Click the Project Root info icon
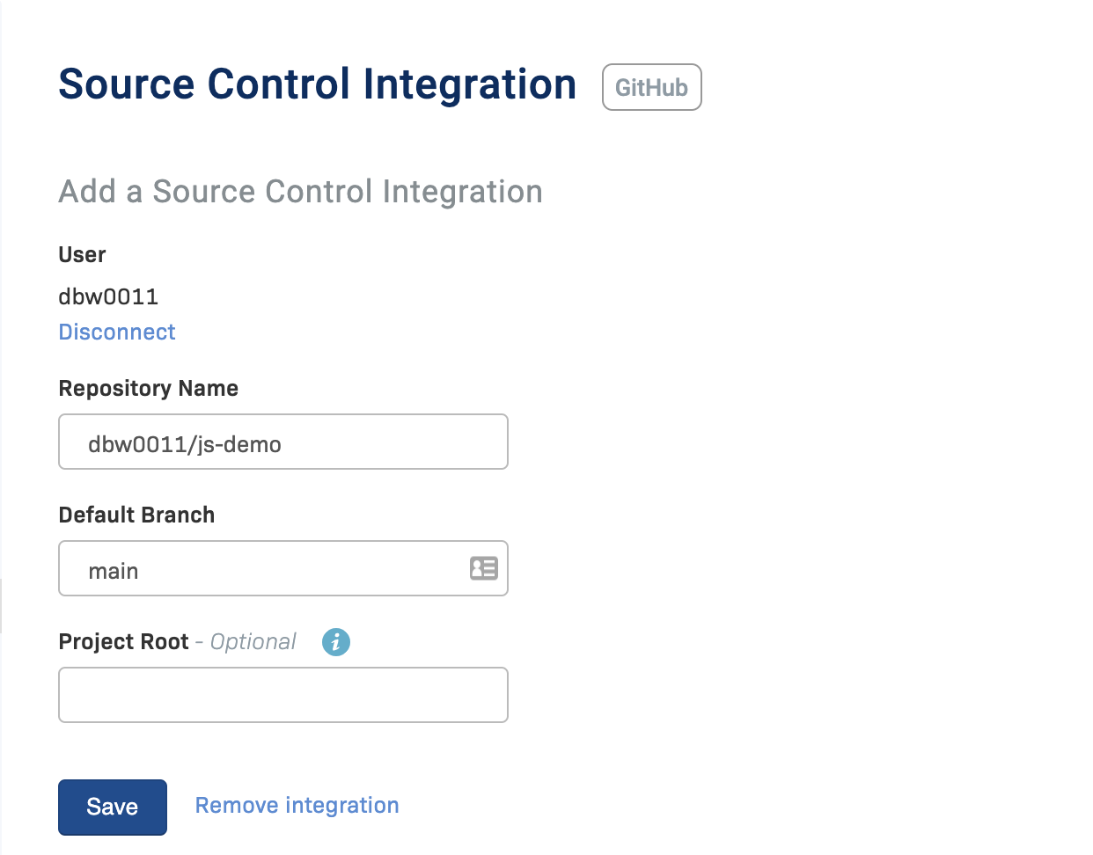Screen dimensions: 1093x855 [336, 642]
